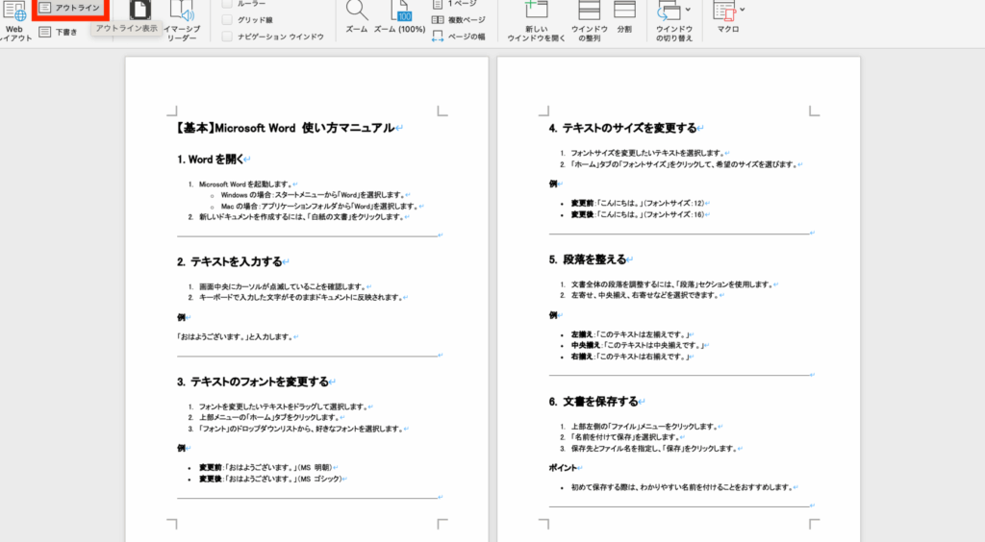The width and height of the screenshot is (985, 542).
Task: Split the window using 分割
Action: tap(624, 12)
